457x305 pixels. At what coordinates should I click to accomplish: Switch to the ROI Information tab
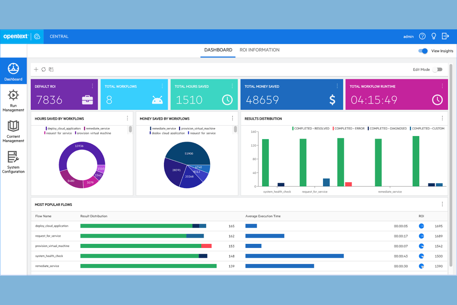click(x=259, y=50)
